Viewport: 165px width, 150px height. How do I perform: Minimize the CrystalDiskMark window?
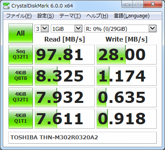(127, 4)
